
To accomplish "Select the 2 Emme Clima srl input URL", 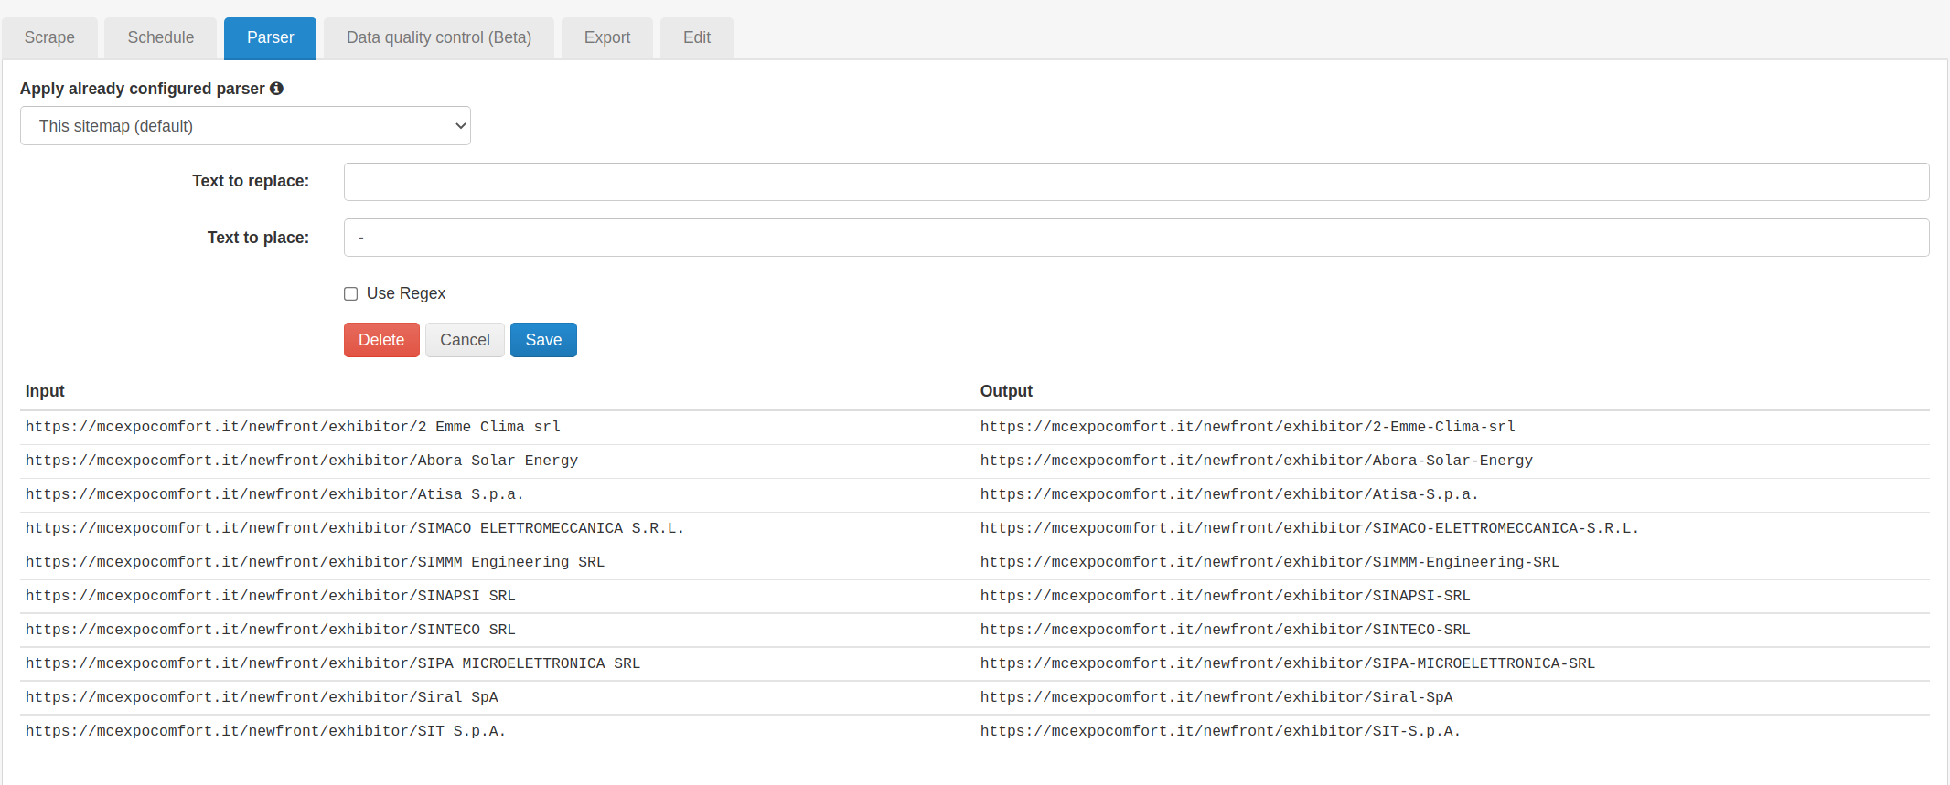I will tap(293, 427).
